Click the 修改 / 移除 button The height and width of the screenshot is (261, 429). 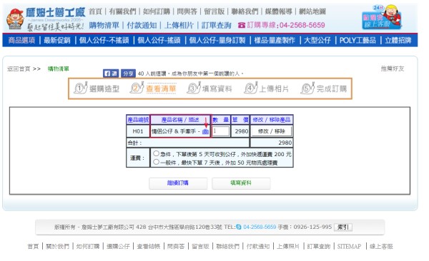(272, 131)
